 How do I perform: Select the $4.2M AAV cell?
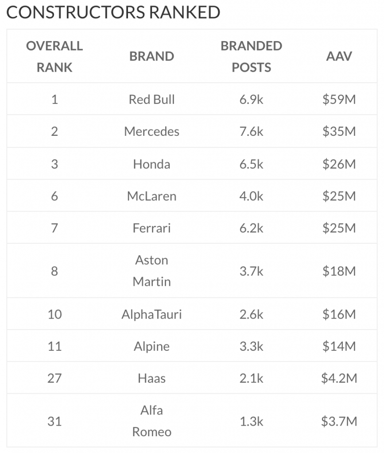pyautogui.click(x=339, y=378)
